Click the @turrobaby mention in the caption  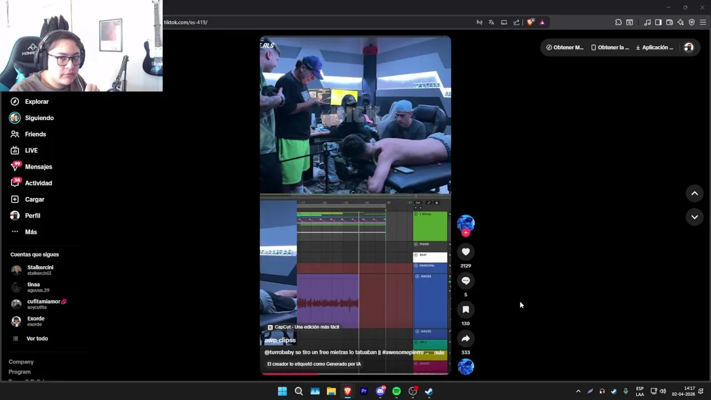(x=279, y=352)
